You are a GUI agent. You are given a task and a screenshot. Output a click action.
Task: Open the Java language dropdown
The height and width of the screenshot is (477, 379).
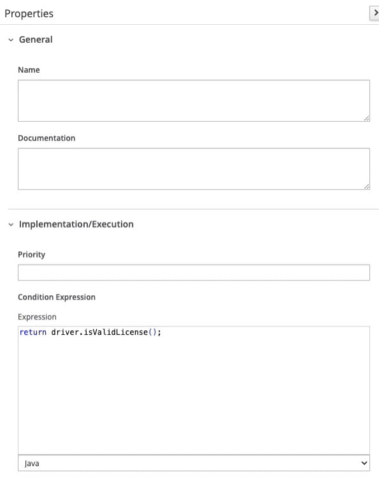(x=194, y=463)
